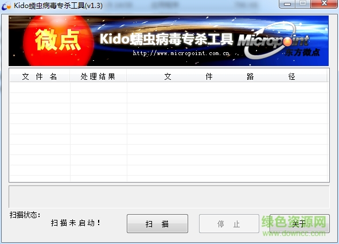Click the 处理结果 column header
Viewport: 339px width, 244px height.
(98, 76)
